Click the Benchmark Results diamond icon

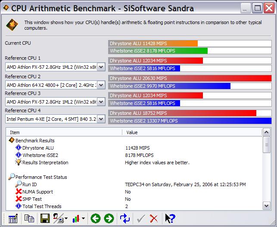(12, 140)
